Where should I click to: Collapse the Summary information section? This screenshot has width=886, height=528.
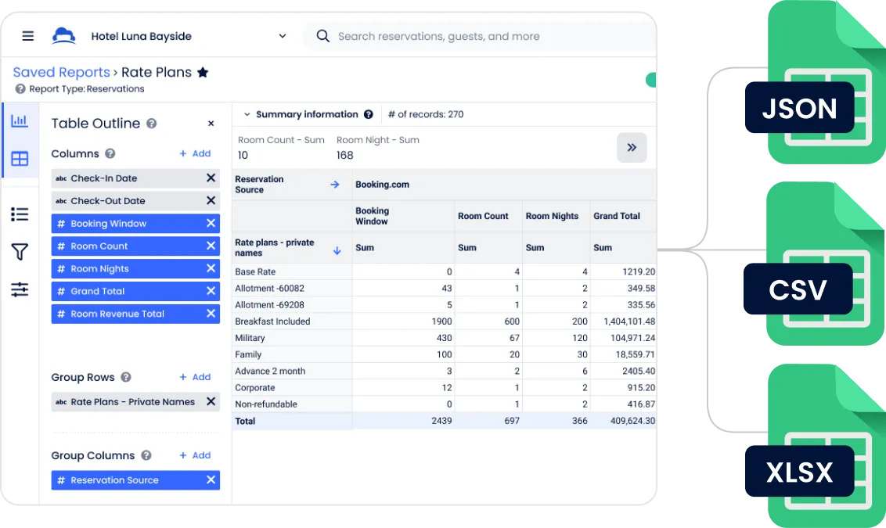coord(247,114)
